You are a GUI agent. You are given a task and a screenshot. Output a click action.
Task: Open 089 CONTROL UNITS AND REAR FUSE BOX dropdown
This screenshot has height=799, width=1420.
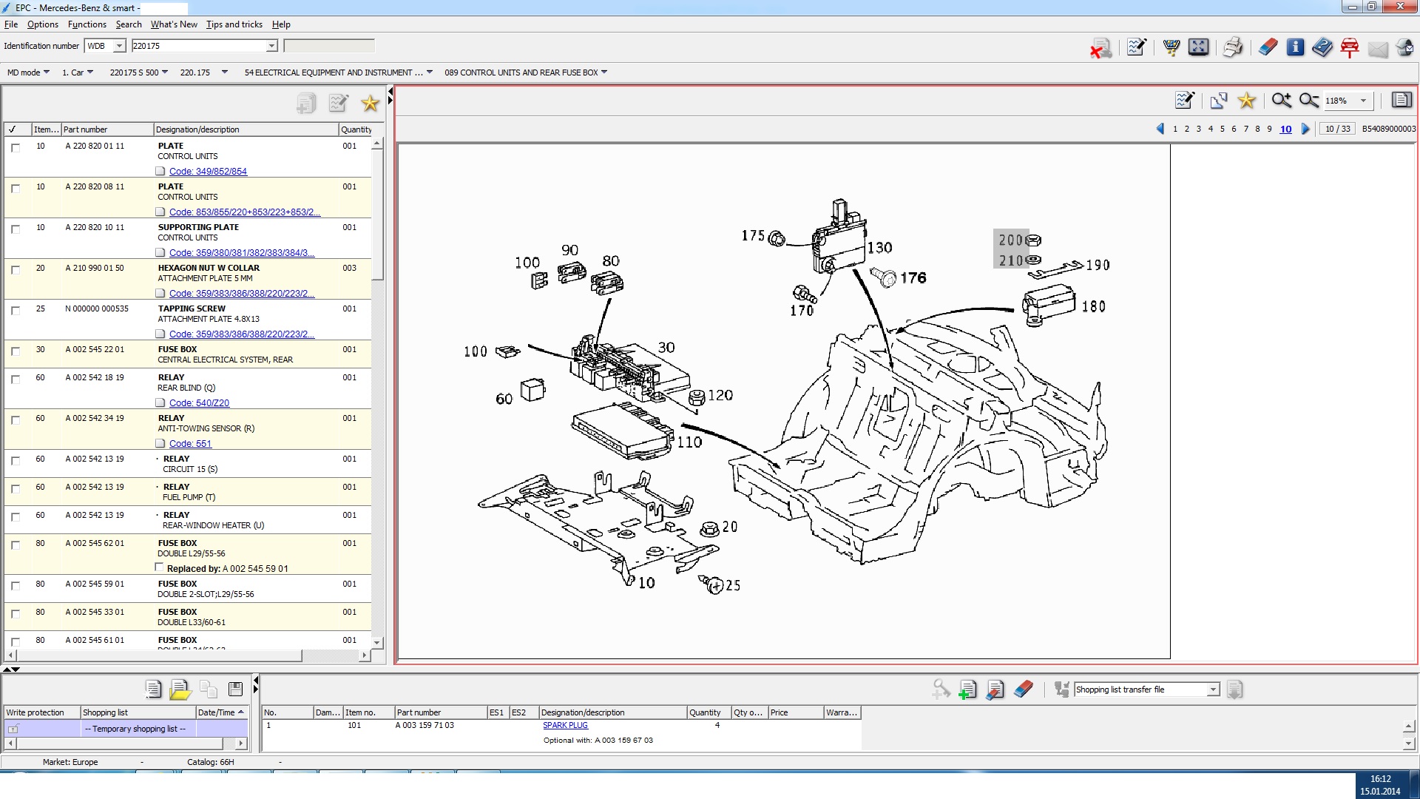[526, 73]
